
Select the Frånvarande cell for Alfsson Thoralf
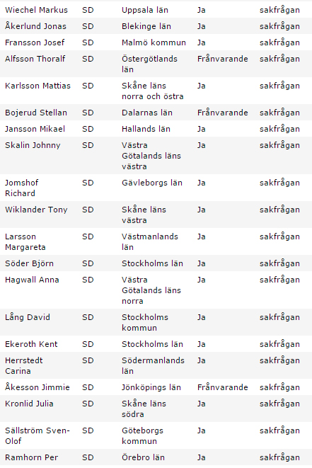[223, 59]
